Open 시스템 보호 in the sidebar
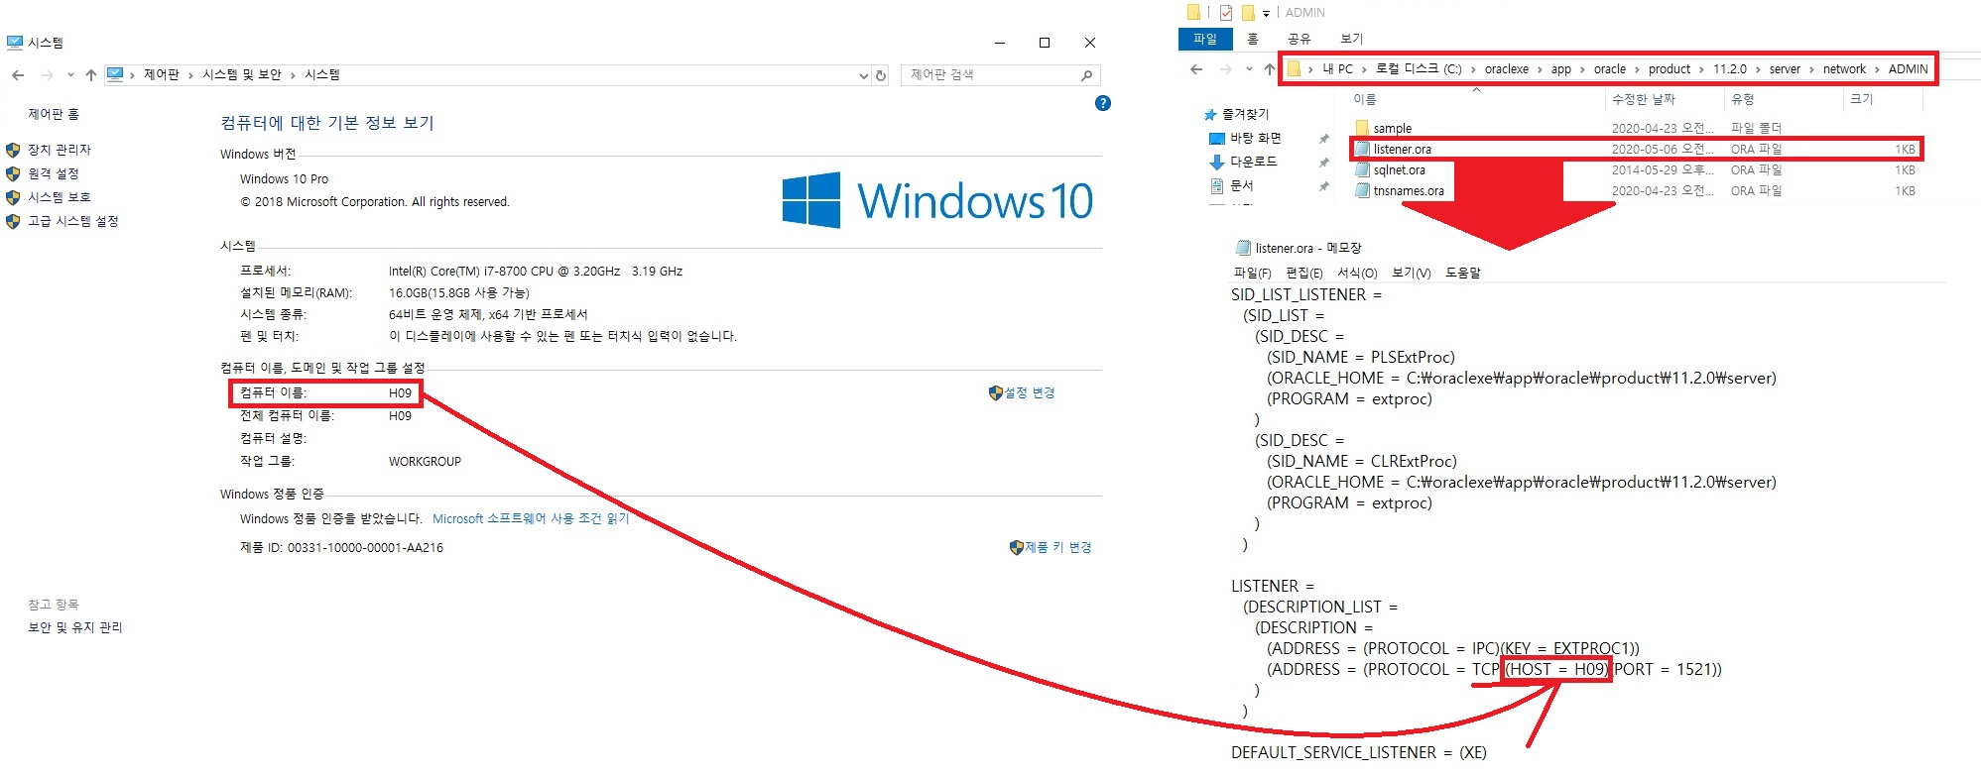1981x777 pixels. [x=60, y=197]
